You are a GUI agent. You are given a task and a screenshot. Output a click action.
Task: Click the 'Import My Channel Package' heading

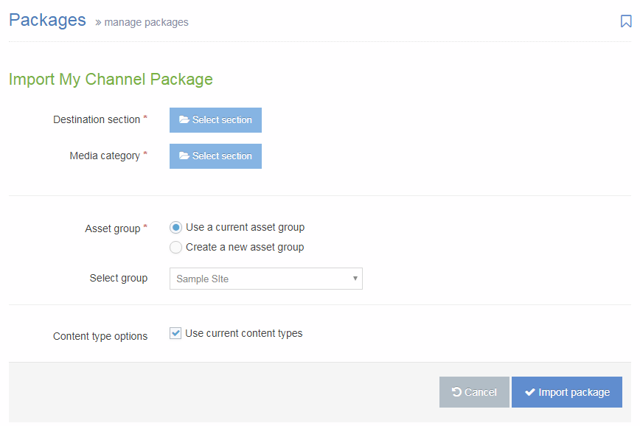point(111,79)
